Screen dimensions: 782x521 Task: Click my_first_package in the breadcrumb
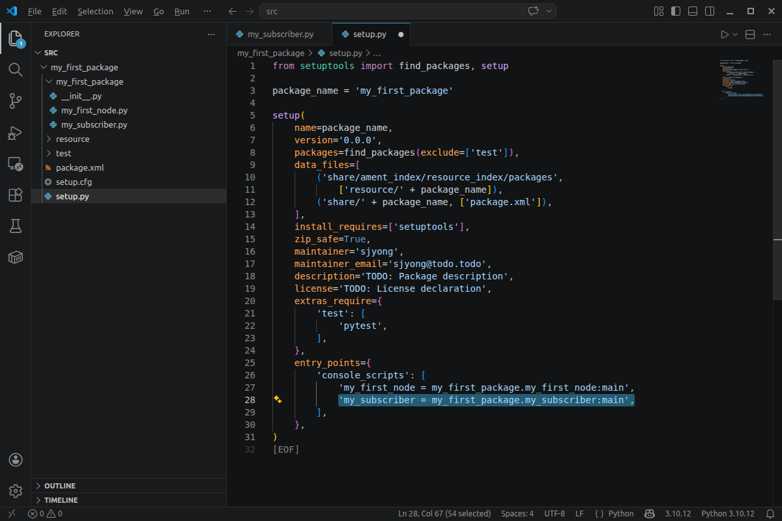[x=270, y=53]
